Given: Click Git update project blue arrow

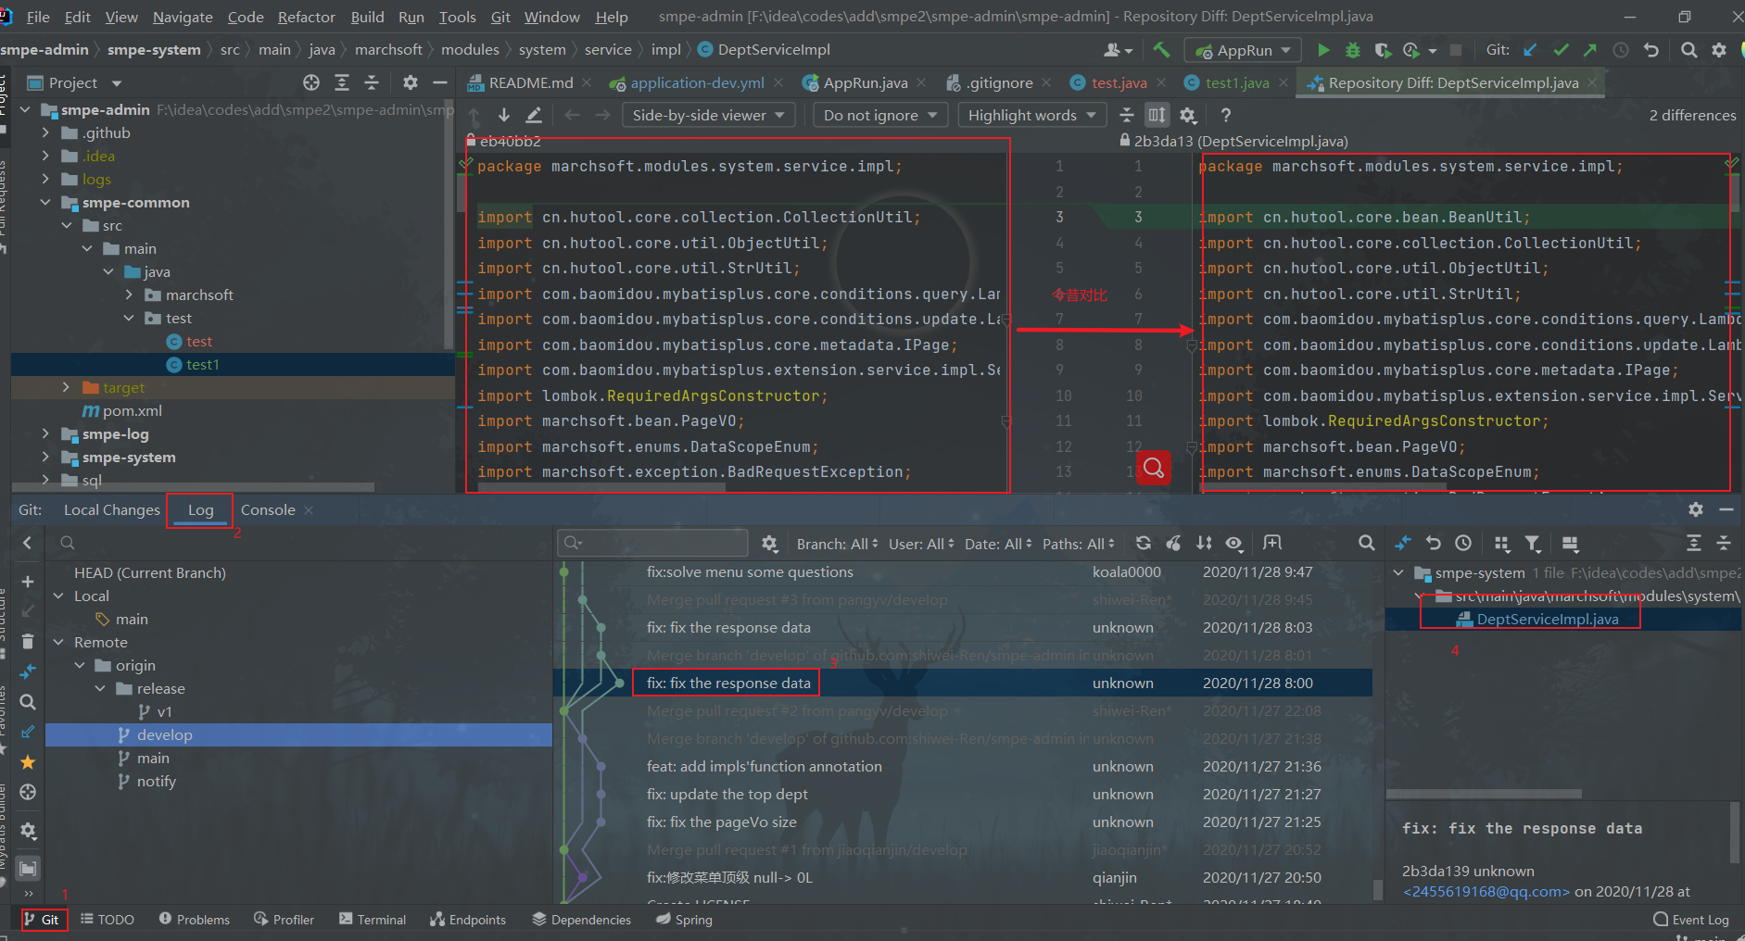Looking at the screenshot, I should tap(1531, 50).
